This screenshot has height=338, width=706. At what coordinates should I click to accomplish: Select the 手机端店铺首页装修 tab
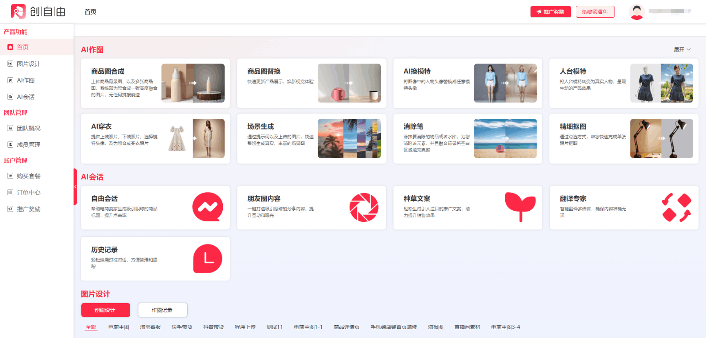click(394, 327)
